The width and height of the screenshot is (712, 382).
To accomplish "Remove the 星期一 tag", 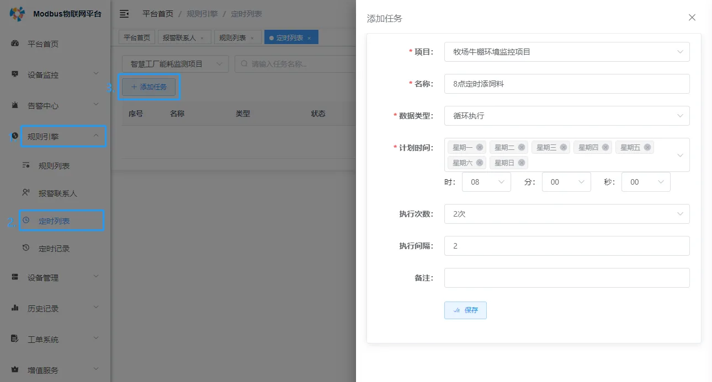I will (480, 147).
